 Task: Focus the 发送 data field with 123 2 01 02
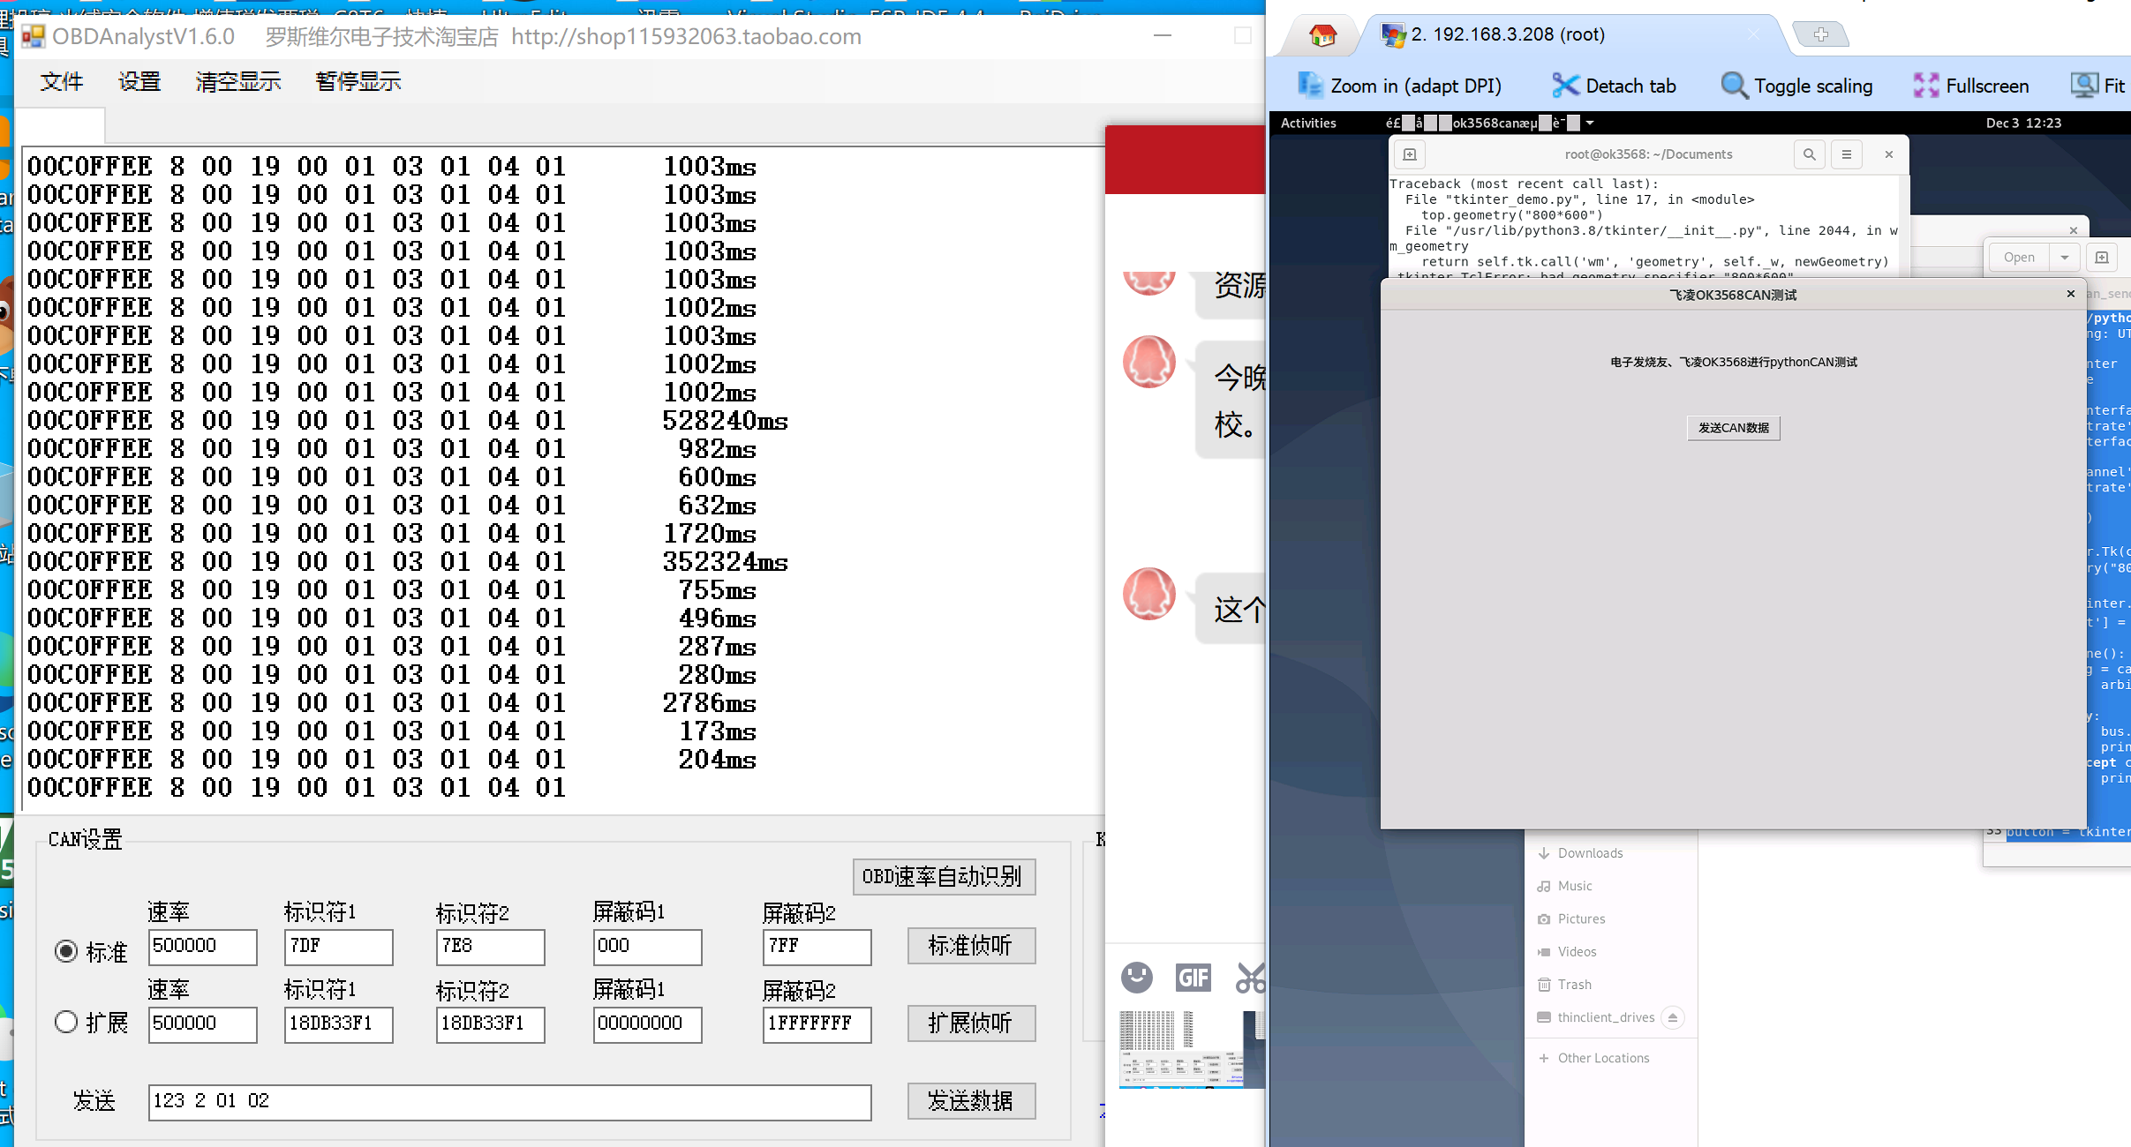(509, 1102)
